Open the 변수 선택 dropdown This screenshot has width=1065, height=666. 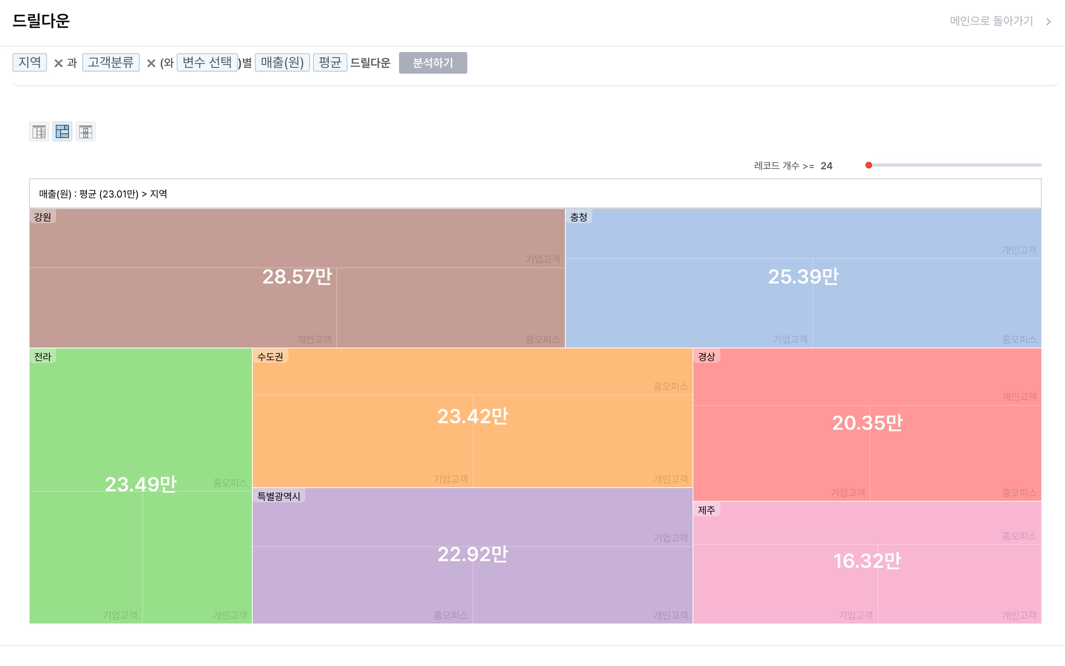pos(207,62)
